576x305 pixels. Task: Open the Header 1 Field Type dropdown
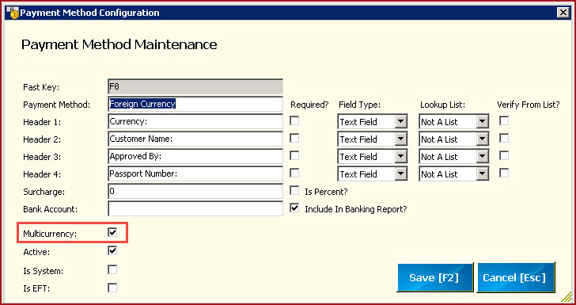tap(401, 122)
